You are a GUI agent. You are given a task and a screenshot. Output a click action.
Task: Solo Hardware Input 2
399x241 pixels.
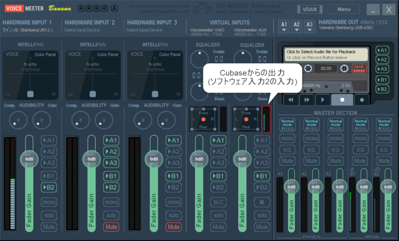111,215
